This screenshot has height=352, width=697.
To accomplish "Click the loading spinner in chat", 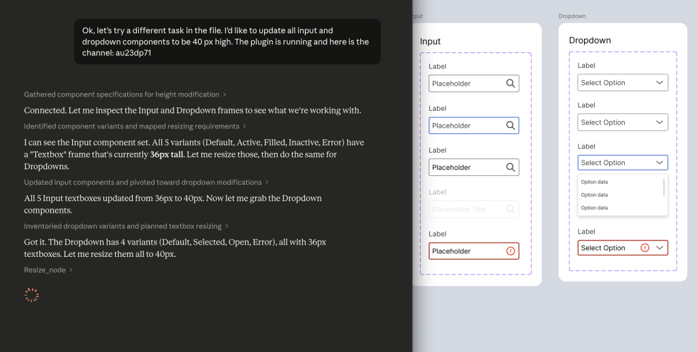I will click(x=31, y=295).
